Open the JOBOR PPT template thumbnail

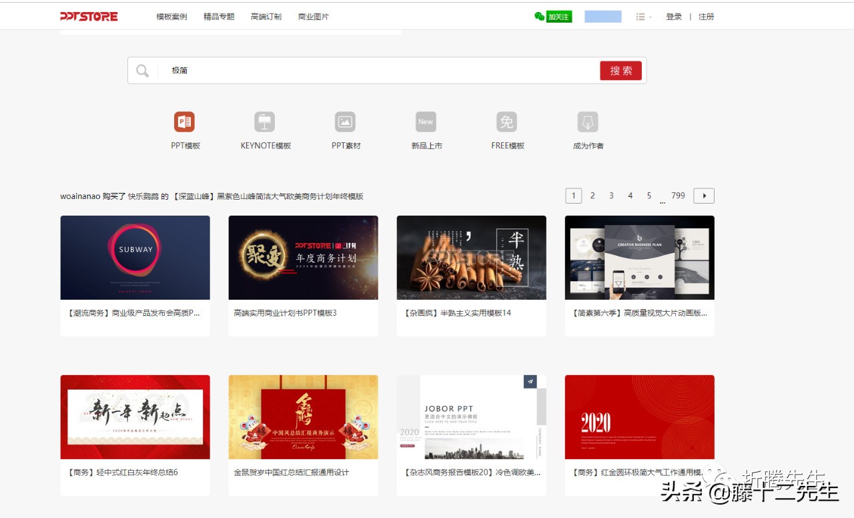[x=472, y=417]
